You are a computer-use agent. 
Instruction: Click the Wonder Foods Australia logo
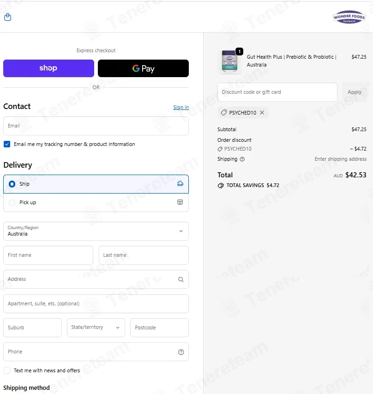click(x=349, y=17)
